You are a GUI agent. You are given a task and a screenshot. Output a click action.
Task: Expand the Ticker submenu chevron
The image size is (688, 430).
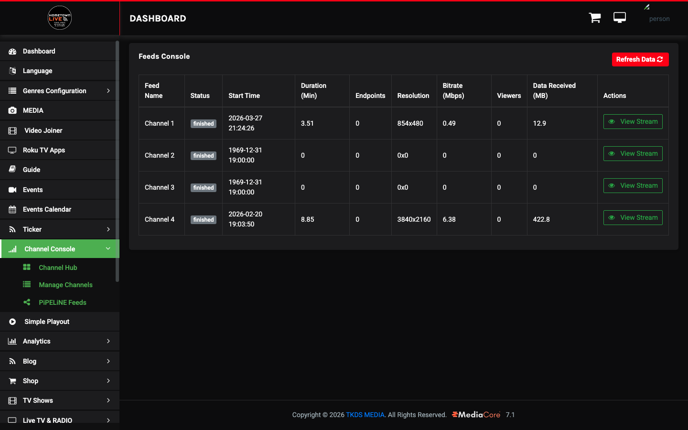pos(108,229)
